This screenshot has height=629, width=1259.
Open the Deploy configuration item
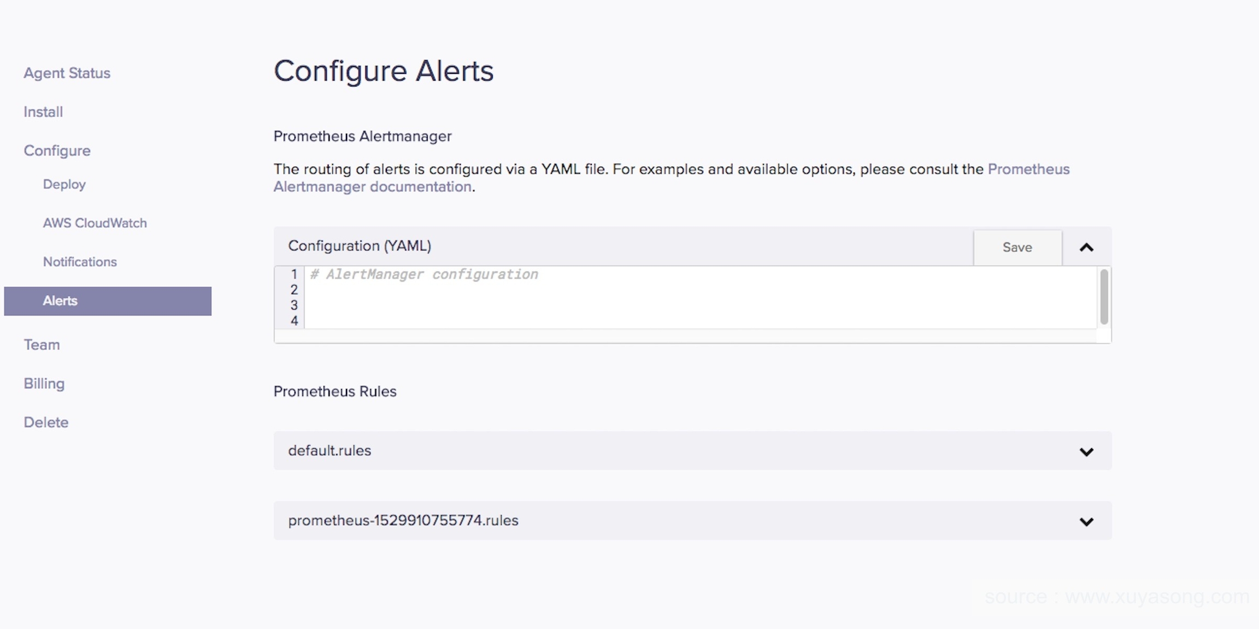pos(64,185)
